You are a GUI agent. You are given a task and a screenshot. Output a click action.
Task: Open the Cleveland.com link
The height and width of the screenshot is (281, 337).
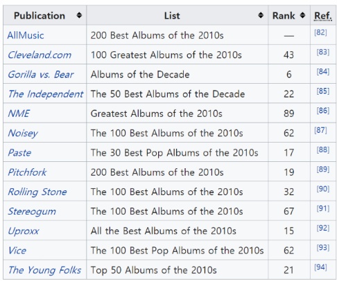(x=40, y=55)
